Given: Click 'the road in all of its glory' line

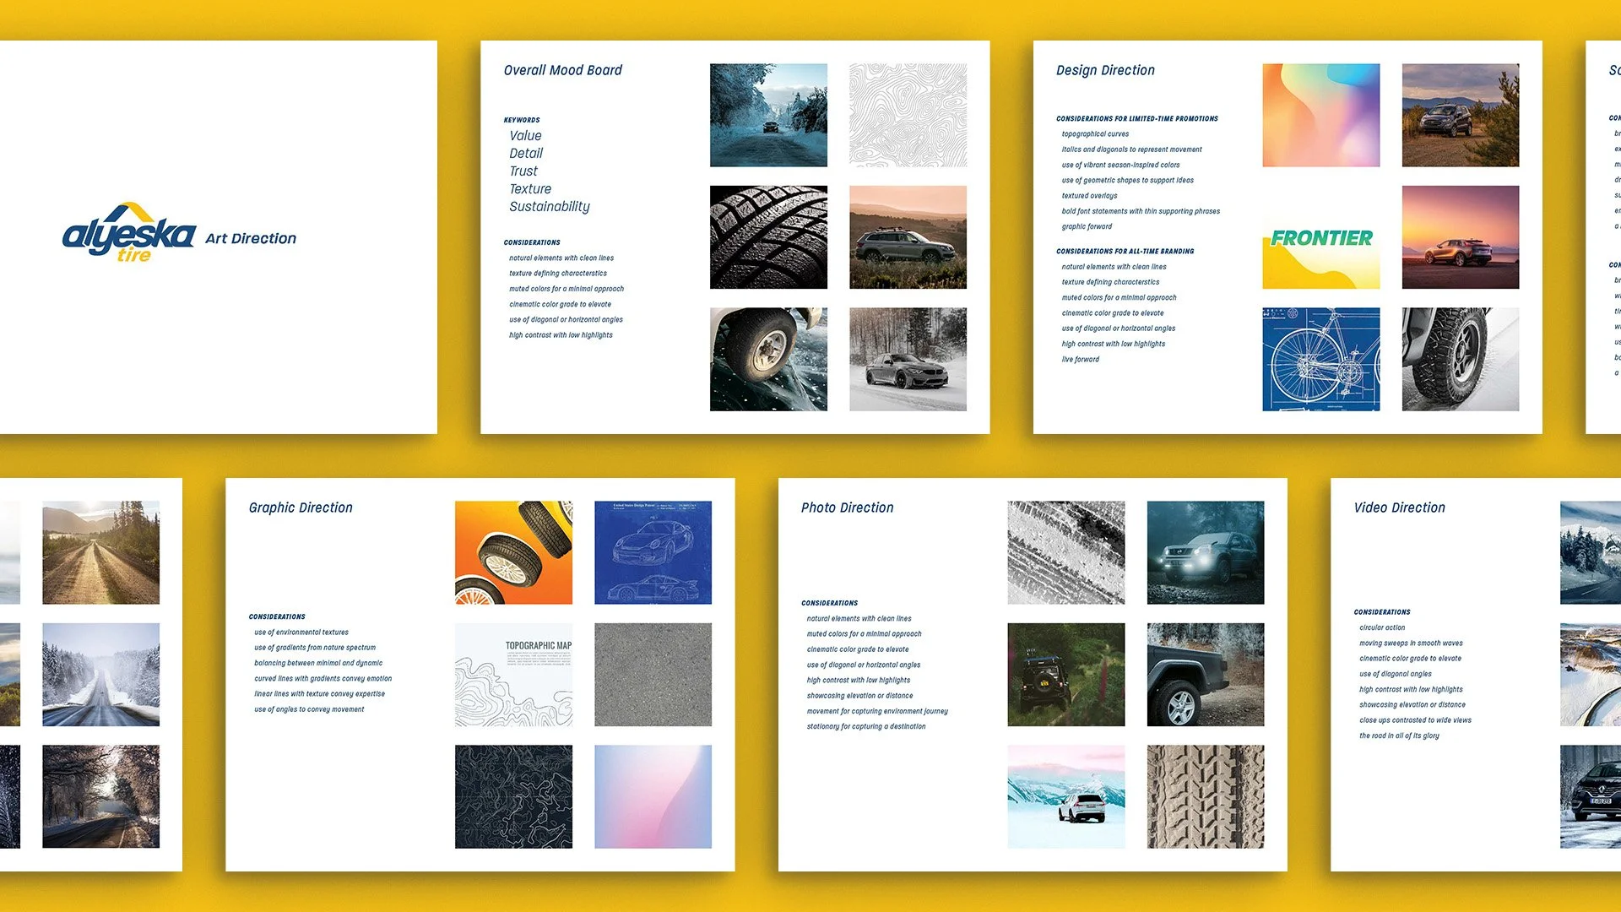Looking at the screenshot, I should pos(1399,736).
